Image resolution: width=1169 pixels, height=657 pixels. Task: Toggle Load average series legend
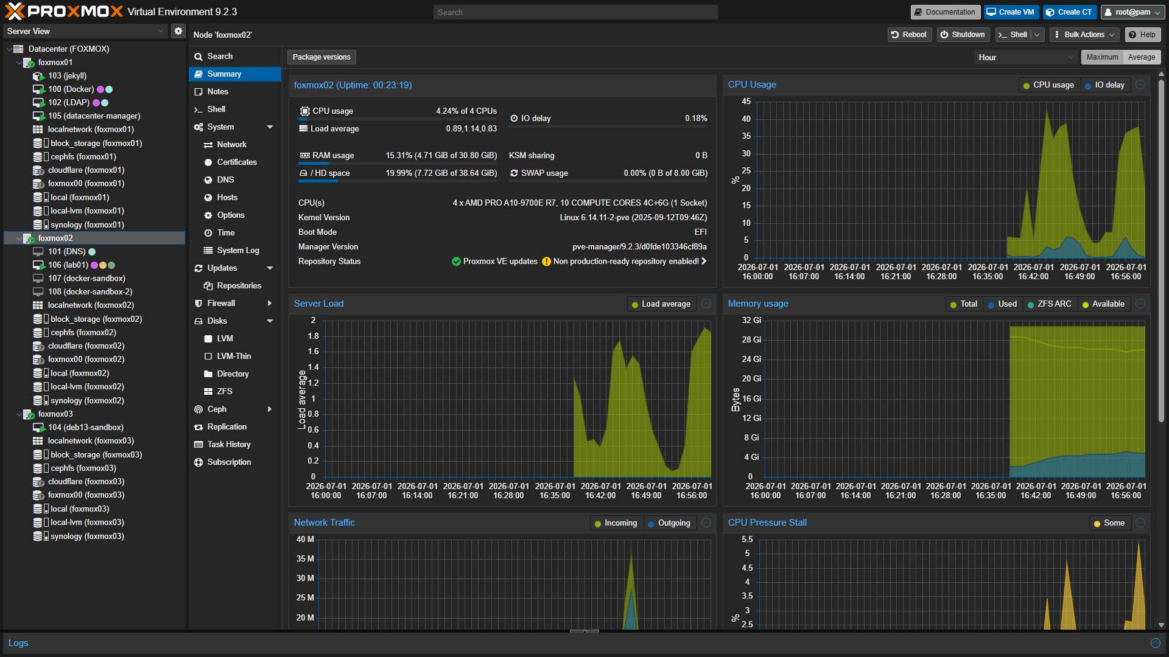661,304
